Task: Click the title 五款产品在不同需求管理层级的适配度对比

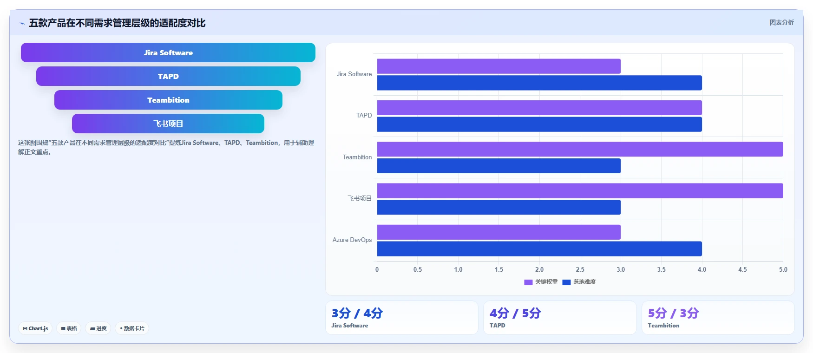Action: (117, 23)
